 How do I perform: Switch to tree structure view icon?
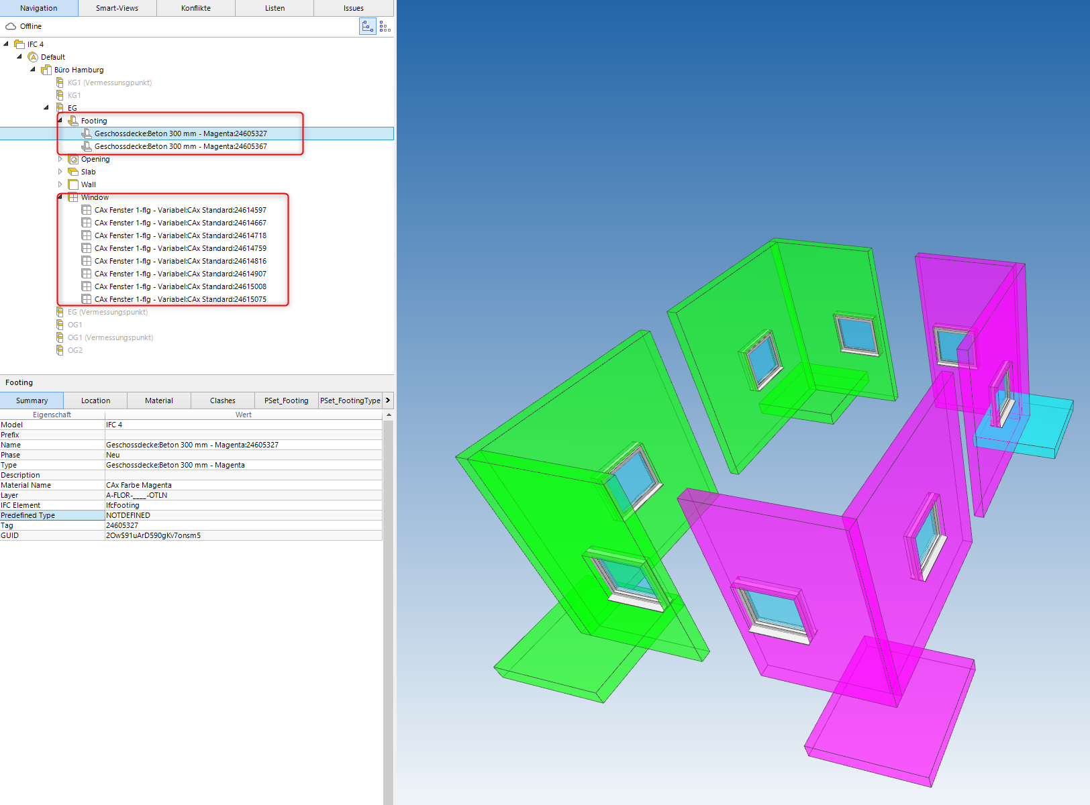click(x=368, y=27)
